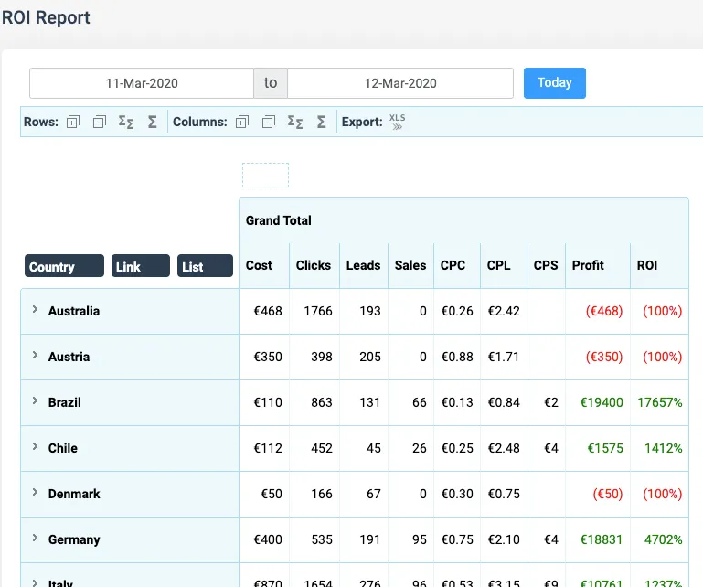Click Australia clicks 1766

tap(318, 311)
